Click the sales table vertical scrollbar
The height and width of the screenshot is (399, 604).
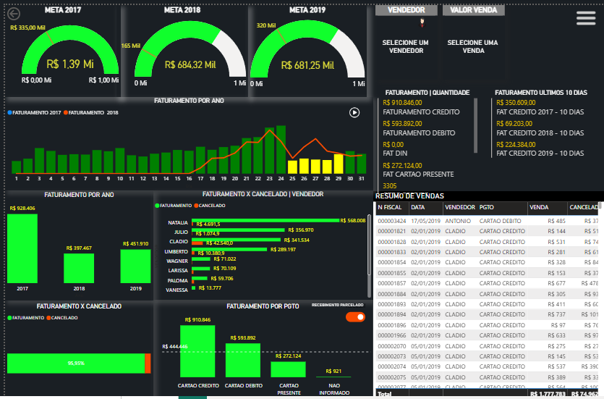point(600,206)
